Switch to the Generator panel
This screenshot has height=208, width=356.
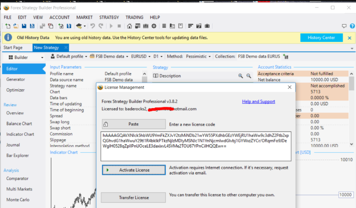coord(16,80)
